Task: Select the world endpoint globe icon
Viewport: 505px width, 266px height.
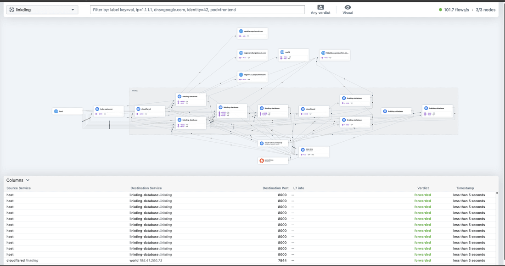Action: (282, 52)
